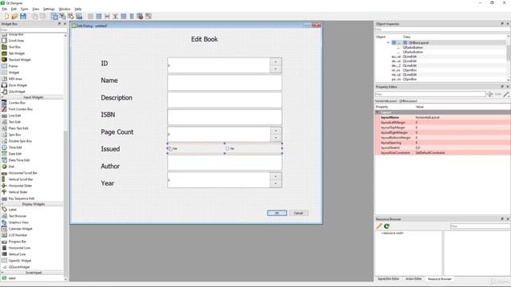Pick the Spin Box widget item
Screen dimensions: 511x287
(x=14, y=135)
